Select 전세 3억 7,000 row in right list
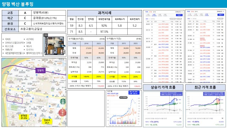Screen dimensions: 227x128 click(x=205, y=30)
